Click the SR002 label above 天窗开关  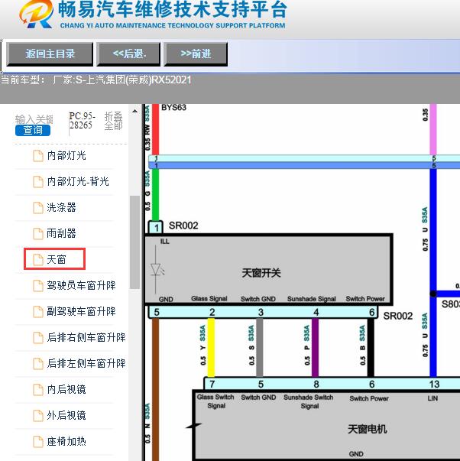[x=183, y=226]
